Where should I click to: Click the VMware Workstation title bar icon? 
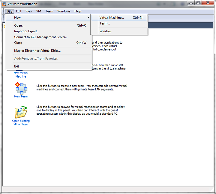[x=4, y=4]
